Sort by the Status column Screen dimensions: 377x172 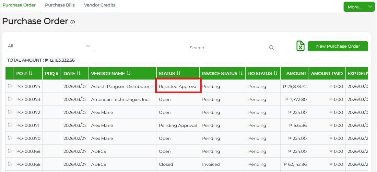tap(178, 73)
